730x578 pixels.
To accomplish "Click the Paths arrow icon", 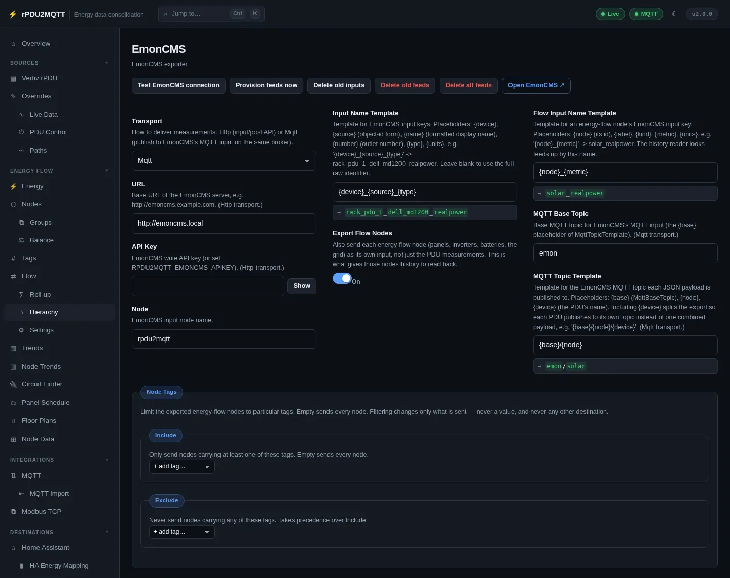I will tap(21, 151).
